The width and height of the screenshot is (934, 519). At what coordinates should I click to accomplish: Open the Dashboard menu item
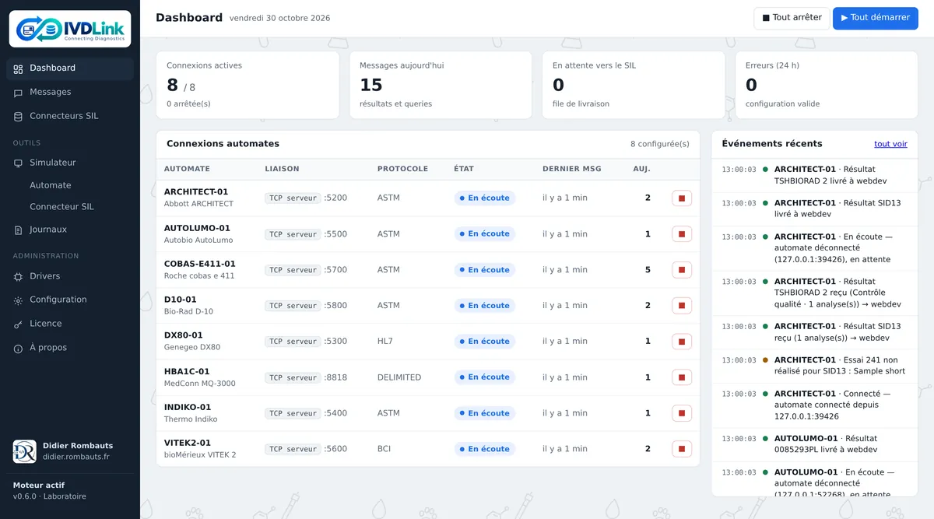tap(70, 68)
